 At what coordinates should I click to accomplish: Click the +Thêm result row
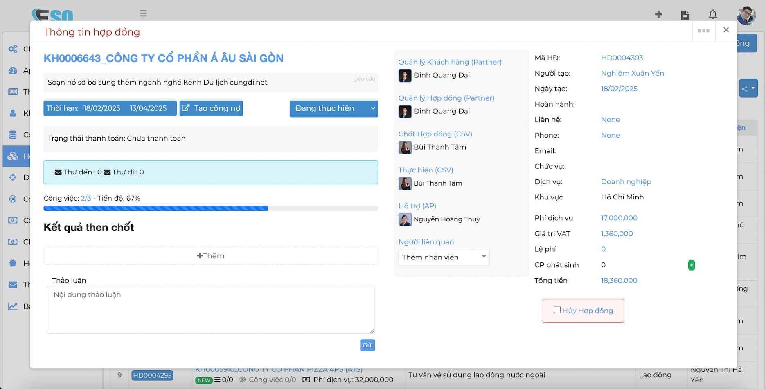coord(210,256)
